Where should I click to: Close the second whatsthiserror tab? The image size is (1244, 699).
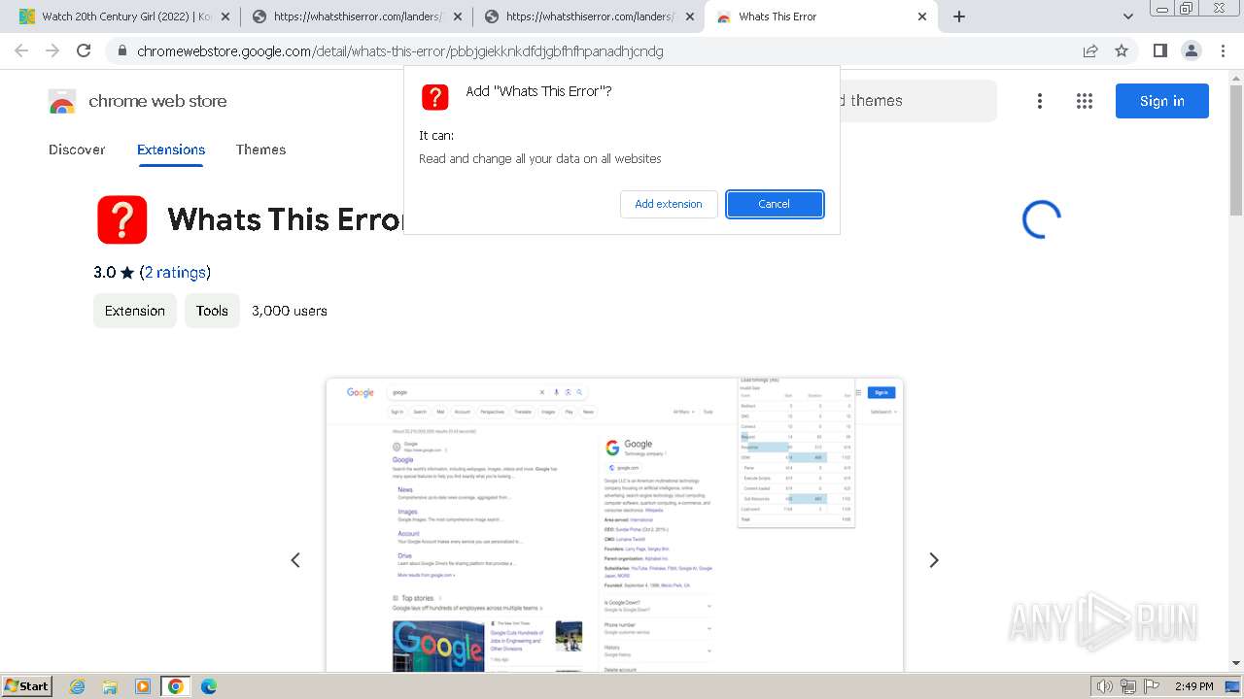click(x=690, y=17)
